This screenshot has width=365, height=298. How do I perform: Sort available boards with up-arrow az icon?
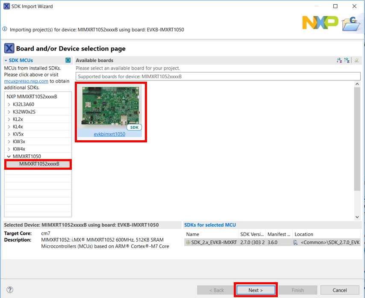(x=347, y=60)
